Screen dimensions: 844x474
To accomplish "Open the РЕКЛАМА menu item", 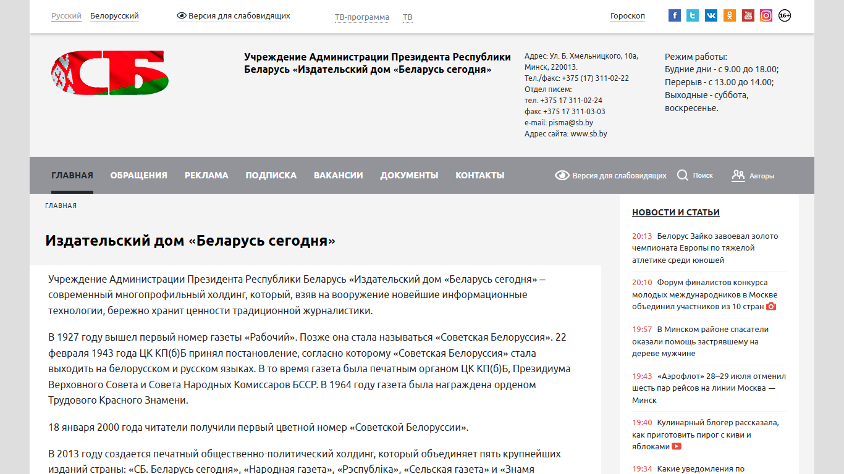I will click(x=206, y=175).
